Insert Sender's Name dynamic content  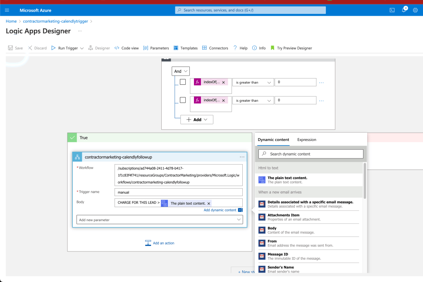coord(308,269)
